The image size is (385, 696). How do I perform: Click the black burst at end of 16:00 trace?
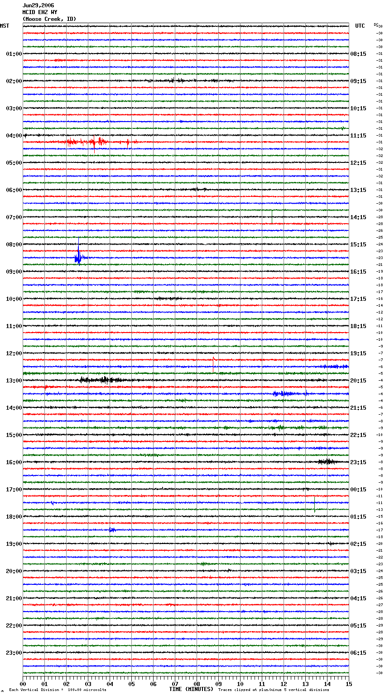(327, 462)
